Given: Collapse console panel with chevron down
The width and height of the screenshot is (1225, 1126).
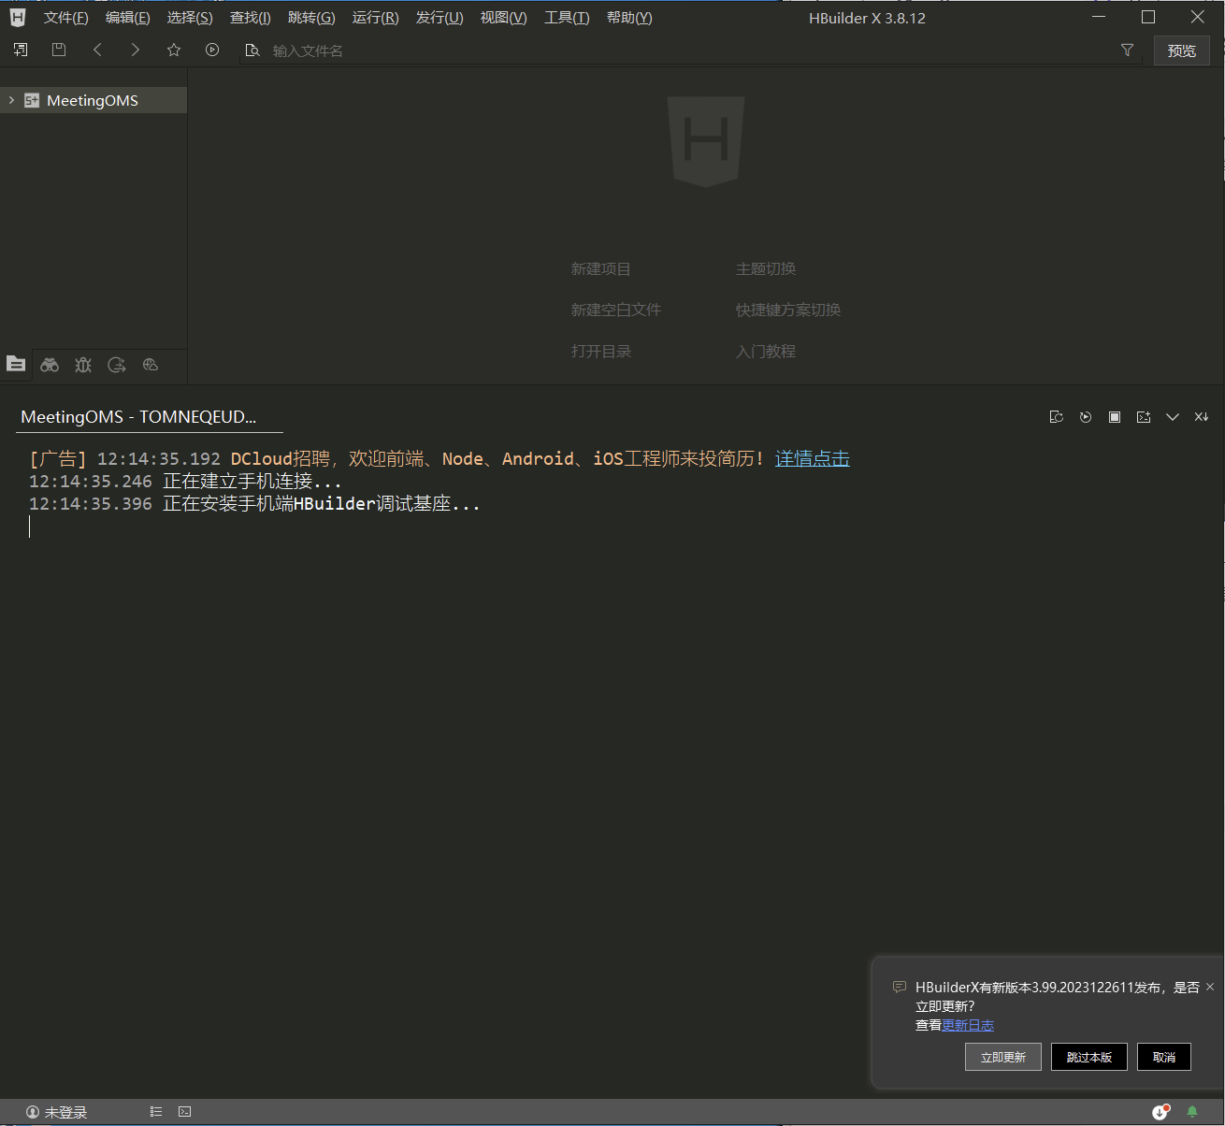Looking at the screenshot, I should click(x=1173, y=417).
